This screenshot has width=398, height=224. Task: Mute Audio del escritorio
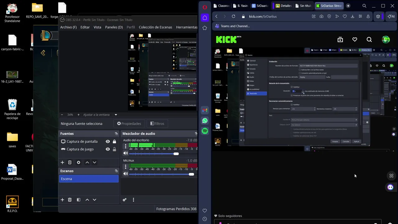126,153
